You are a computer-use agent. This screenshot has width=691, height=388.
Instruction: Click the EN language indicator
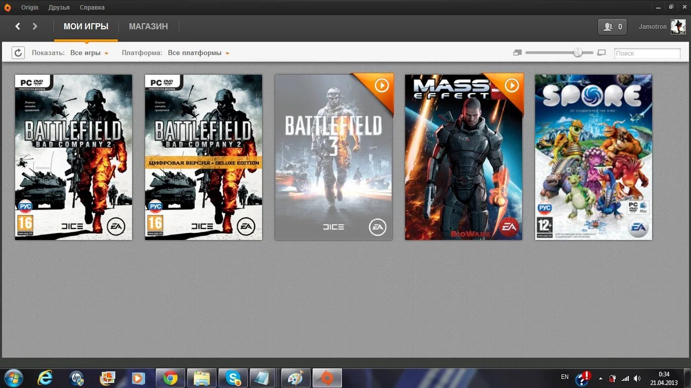(x=565, y=377)
